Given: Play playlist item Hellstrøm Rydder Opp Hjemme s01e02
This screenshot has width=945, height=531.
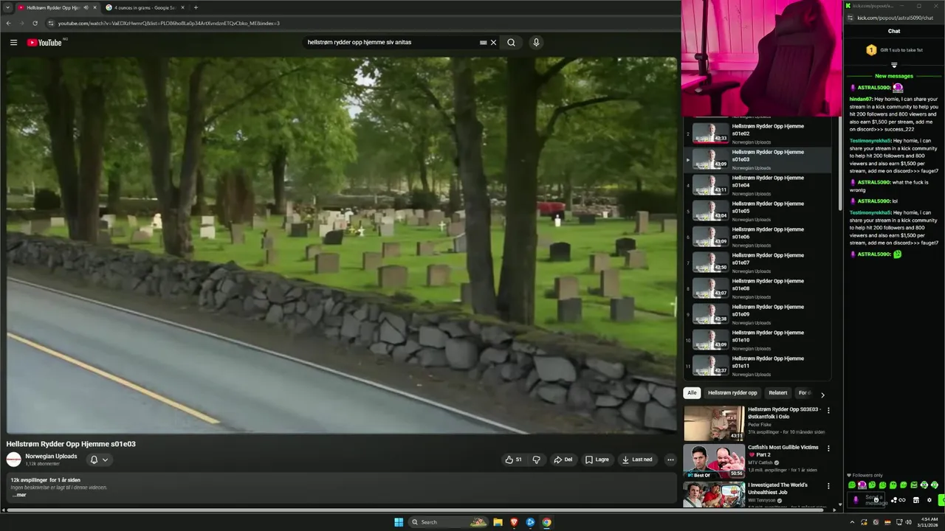Looking at the screenshot, I should tap(759, 133).
